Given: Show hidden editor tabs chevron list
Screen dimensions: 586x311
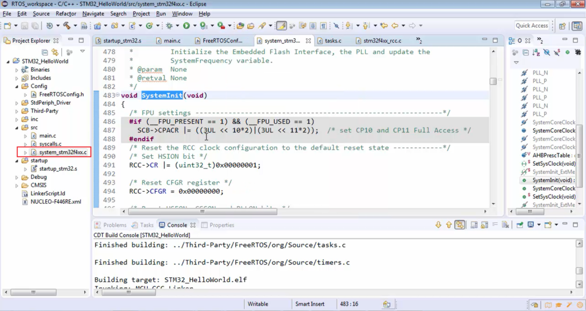Looking at the screenshot, I should click(419, 40).
